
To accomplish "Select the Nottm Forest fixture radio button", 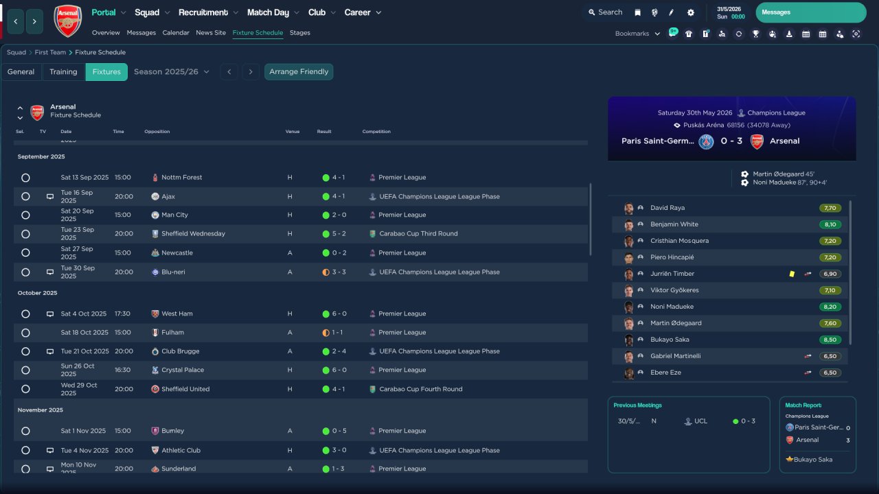I will tap(25, 178).
